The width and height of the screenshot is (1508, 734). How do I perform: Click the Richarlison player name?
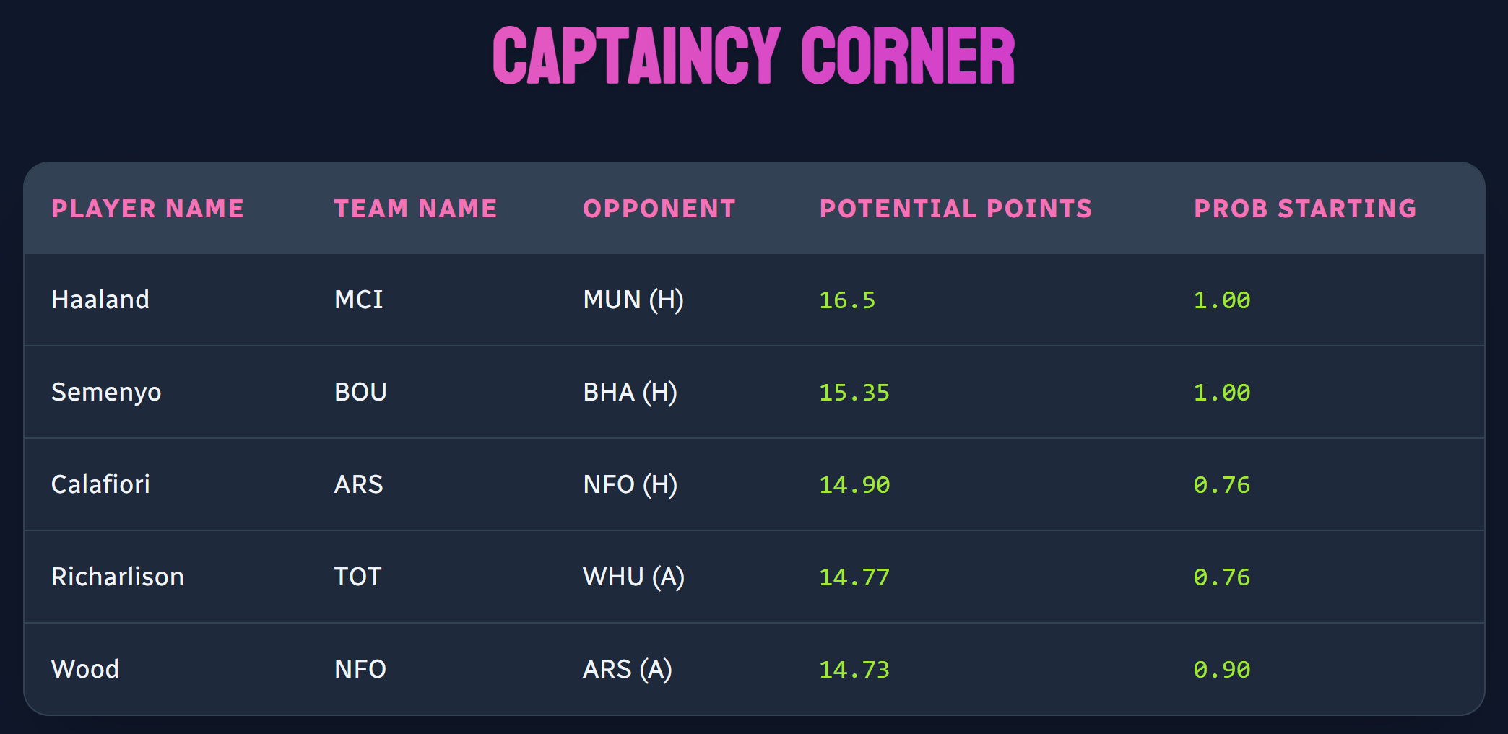point(118,577)
